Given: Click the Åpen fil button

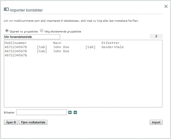Looking at the screenshot, I should pos(11,122).
